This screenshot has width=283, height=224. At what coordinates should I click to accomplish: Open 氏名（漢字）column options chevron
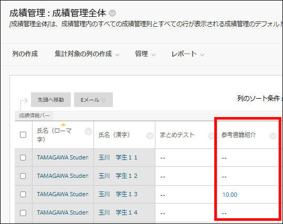pos(150,136)
